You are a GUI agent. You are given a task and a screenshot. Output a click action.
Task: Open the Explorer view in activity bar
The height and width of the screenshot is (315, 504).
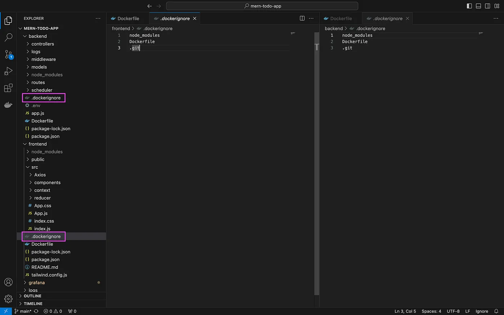tap(8, 21)
